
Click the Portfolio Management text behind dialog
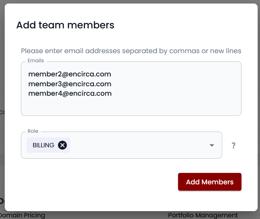coord(203,215)
